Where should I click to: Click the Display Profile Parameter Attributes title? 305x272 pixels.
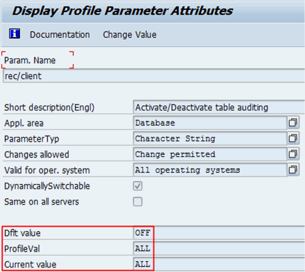pyautogui.click(x=123, y=11)
